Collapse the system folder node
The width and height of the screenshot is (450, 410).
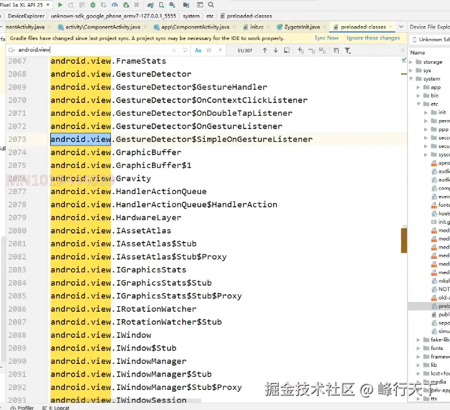(411, 78)
